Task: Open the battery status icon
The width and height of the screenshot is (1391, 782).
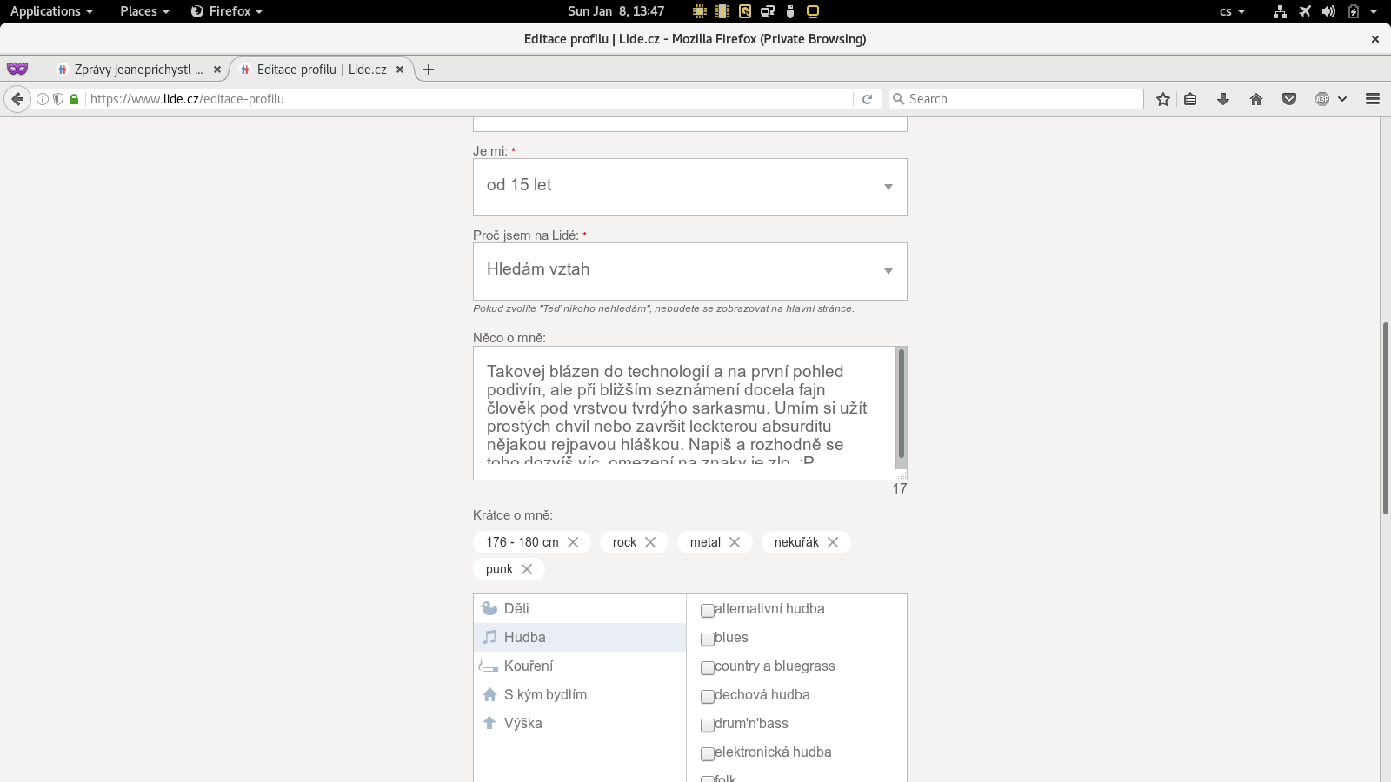Action: [1353, 11]
